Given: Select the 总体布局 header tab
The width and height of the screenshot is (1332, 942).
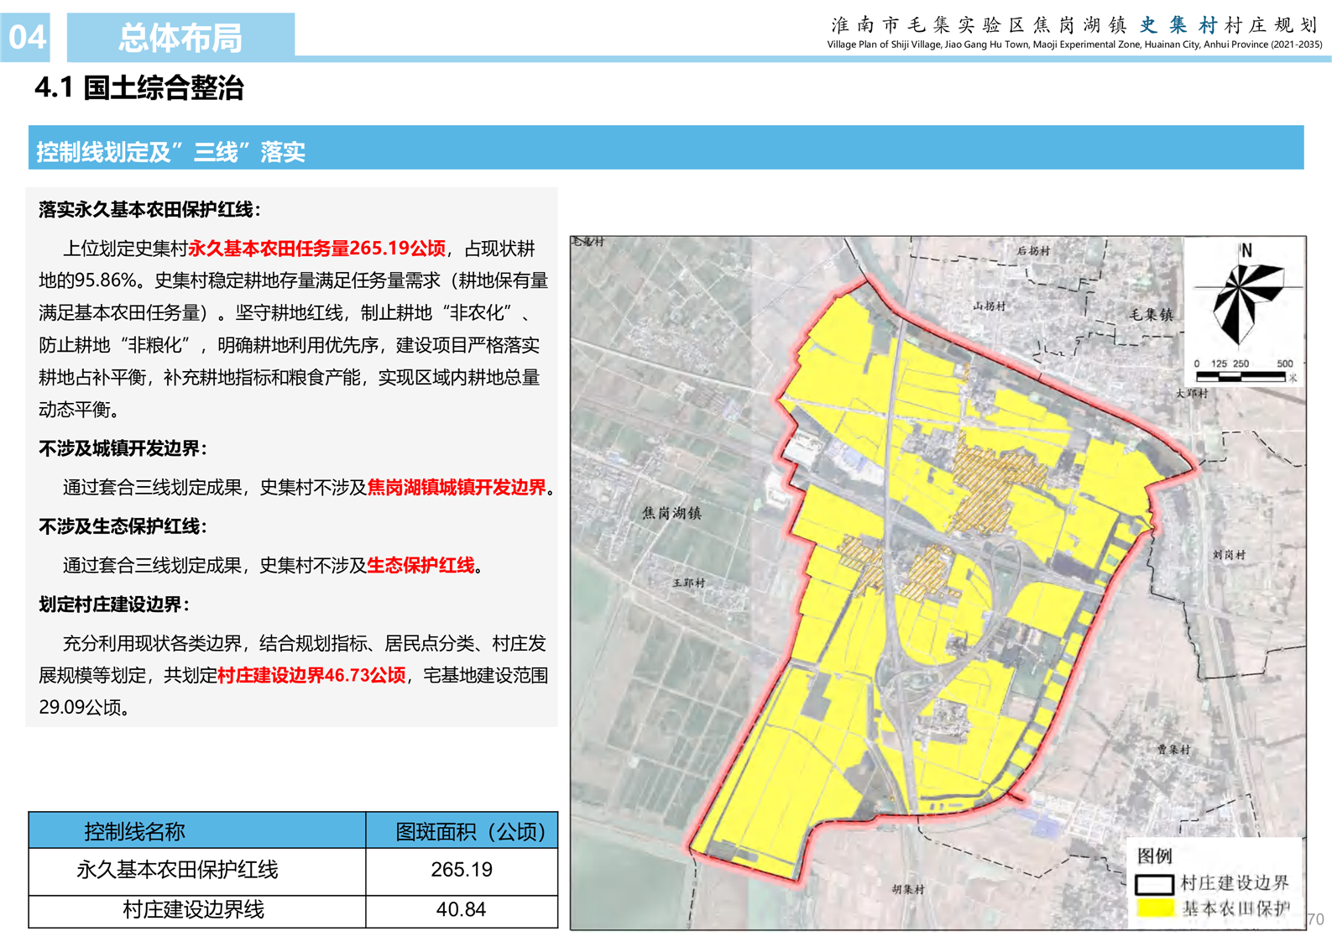Looking at the screenshot, I should point(180,38).
